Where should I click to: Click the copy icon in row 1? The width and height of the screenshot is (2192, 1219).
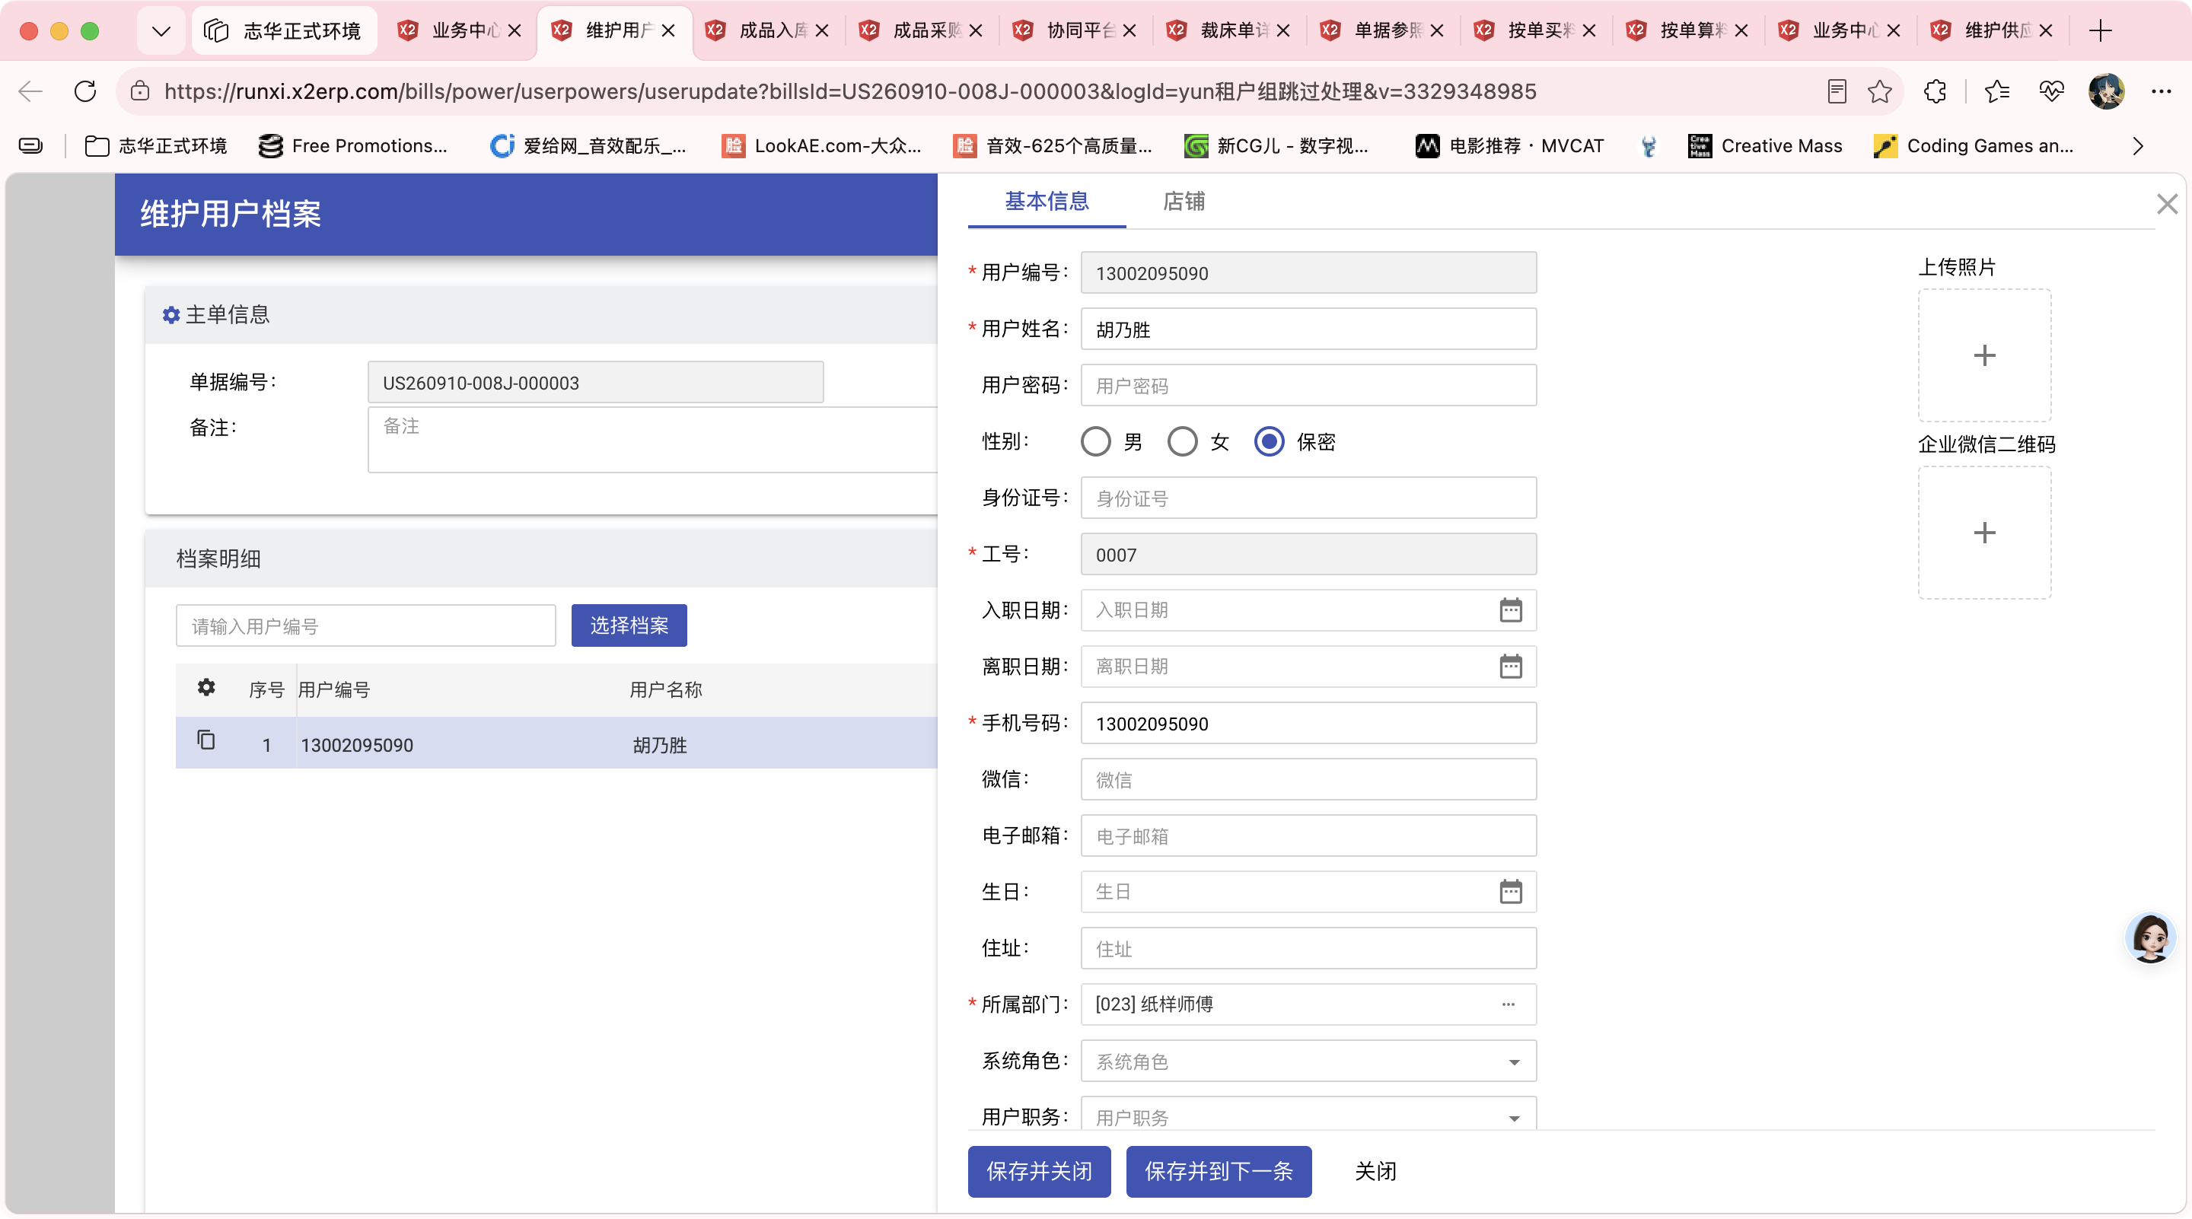click(206, 740)
